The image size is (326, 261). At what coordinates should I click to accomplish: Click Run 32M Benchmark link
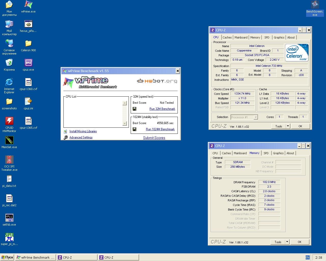[162, 109]
